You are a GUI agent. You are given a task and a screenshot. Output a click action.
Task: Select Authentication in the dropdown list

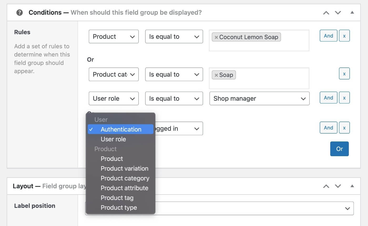[x=120, y=129]
